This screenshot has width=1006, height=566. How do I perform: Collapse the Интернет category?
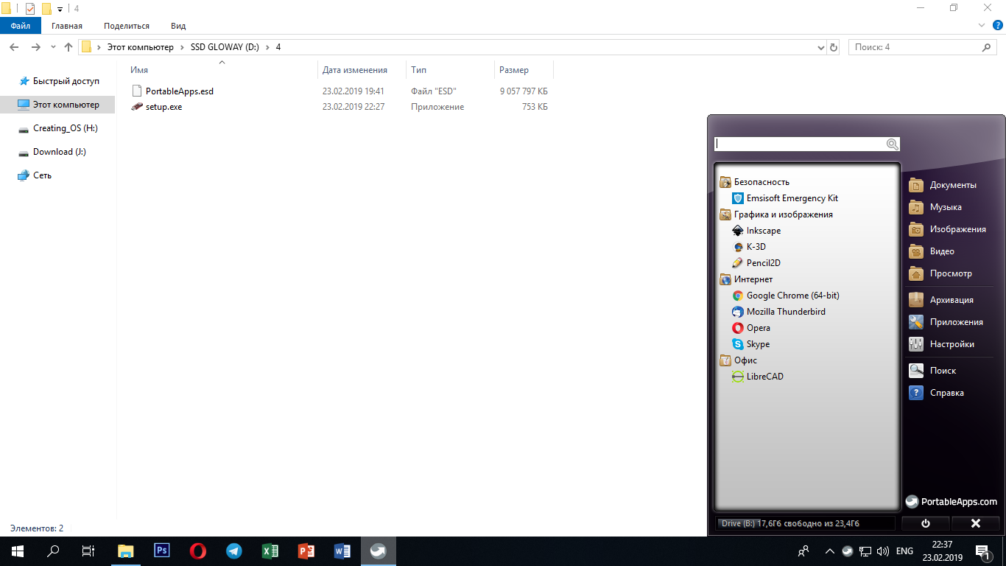[747, 279]
